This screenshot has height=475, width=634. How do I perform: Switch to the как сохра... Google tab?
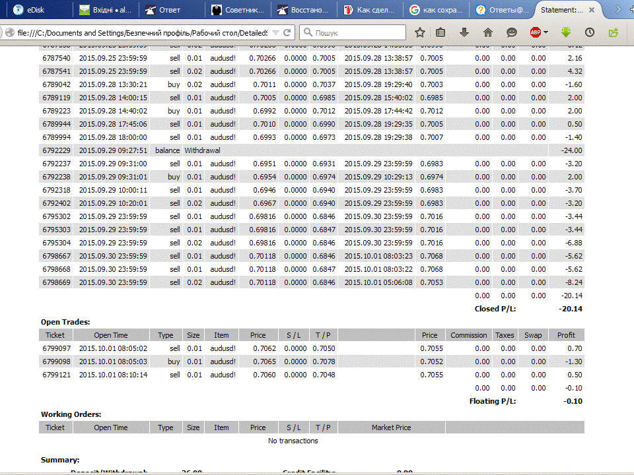(436, 10)
